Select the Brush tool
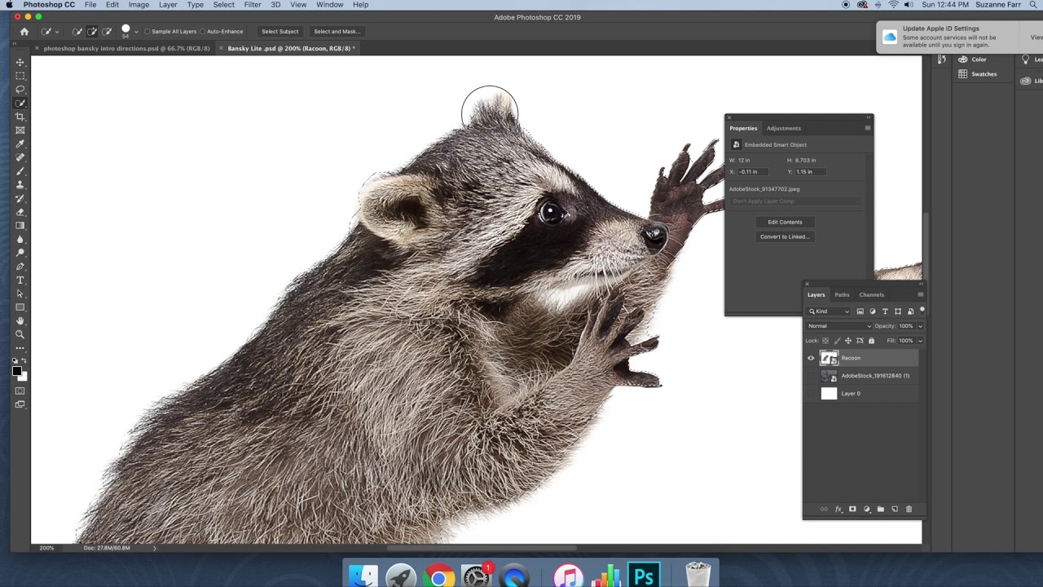The width and height of the screenshot is (1043, 587). tap(20, 171)
